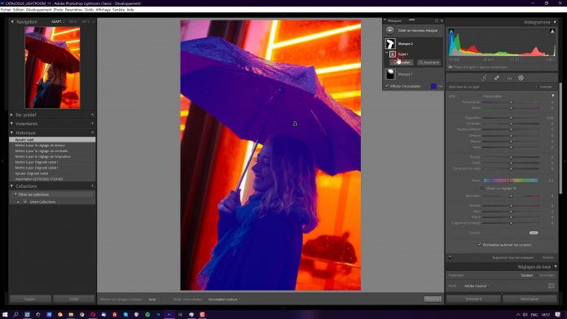Click the crop tool icon in the tool strip
Viewport: 567px width, 319px height.
point(484,77)
